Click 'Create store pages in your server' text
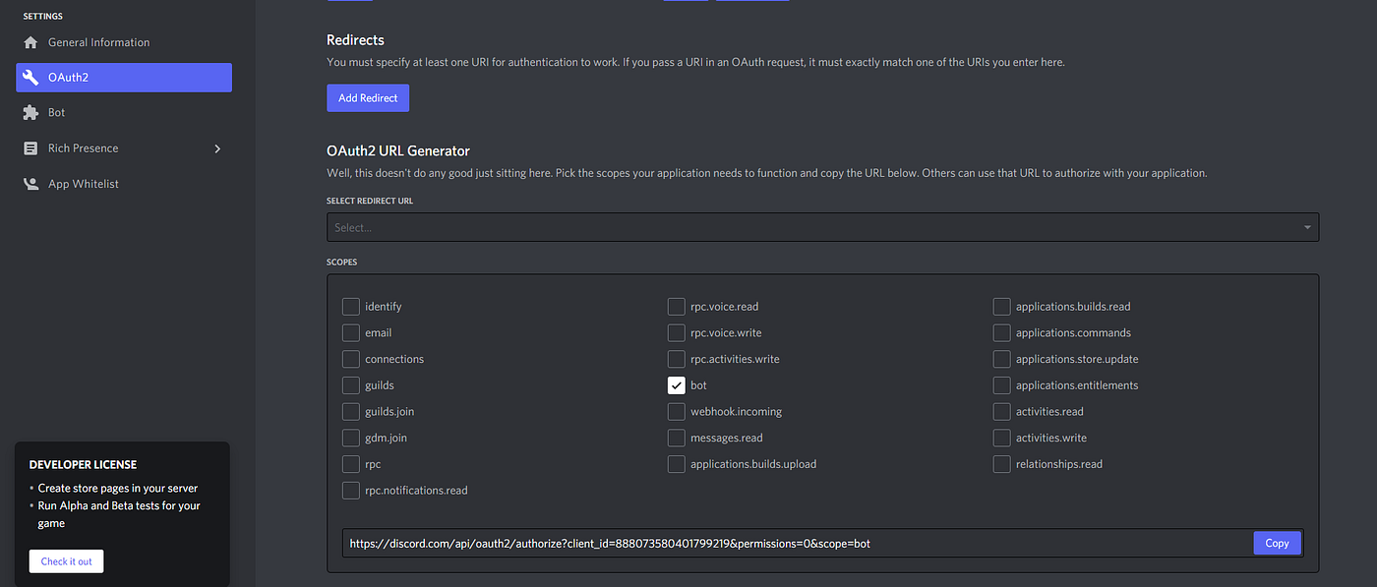The height and width of the screenshot is (587, 1377). [x=117, y=489]
